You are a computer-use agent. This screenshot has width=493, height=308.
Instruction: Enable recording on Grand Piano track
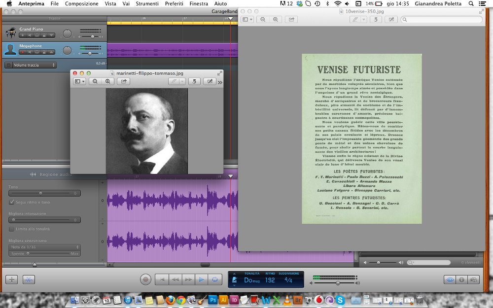[22, 35]
